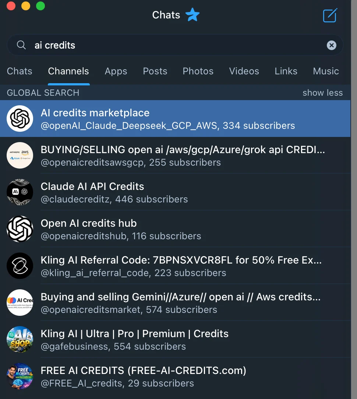Click "@gafebusiness, 554 subscribers" text
This screenshot has height=399, width=357.
pos(113,347)
